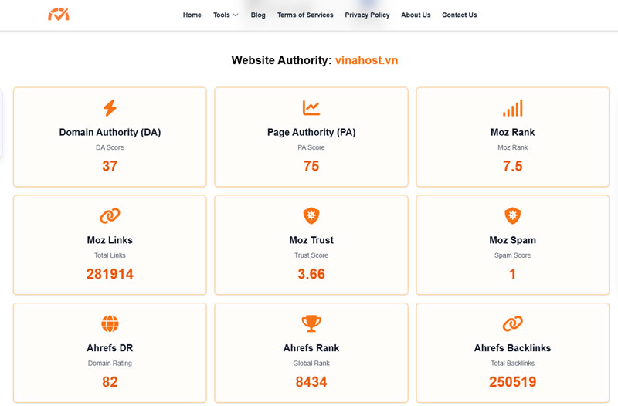This screenshot has height=406, width=618.
Task: Click the DA score value 37
Action: pos(110,166)
